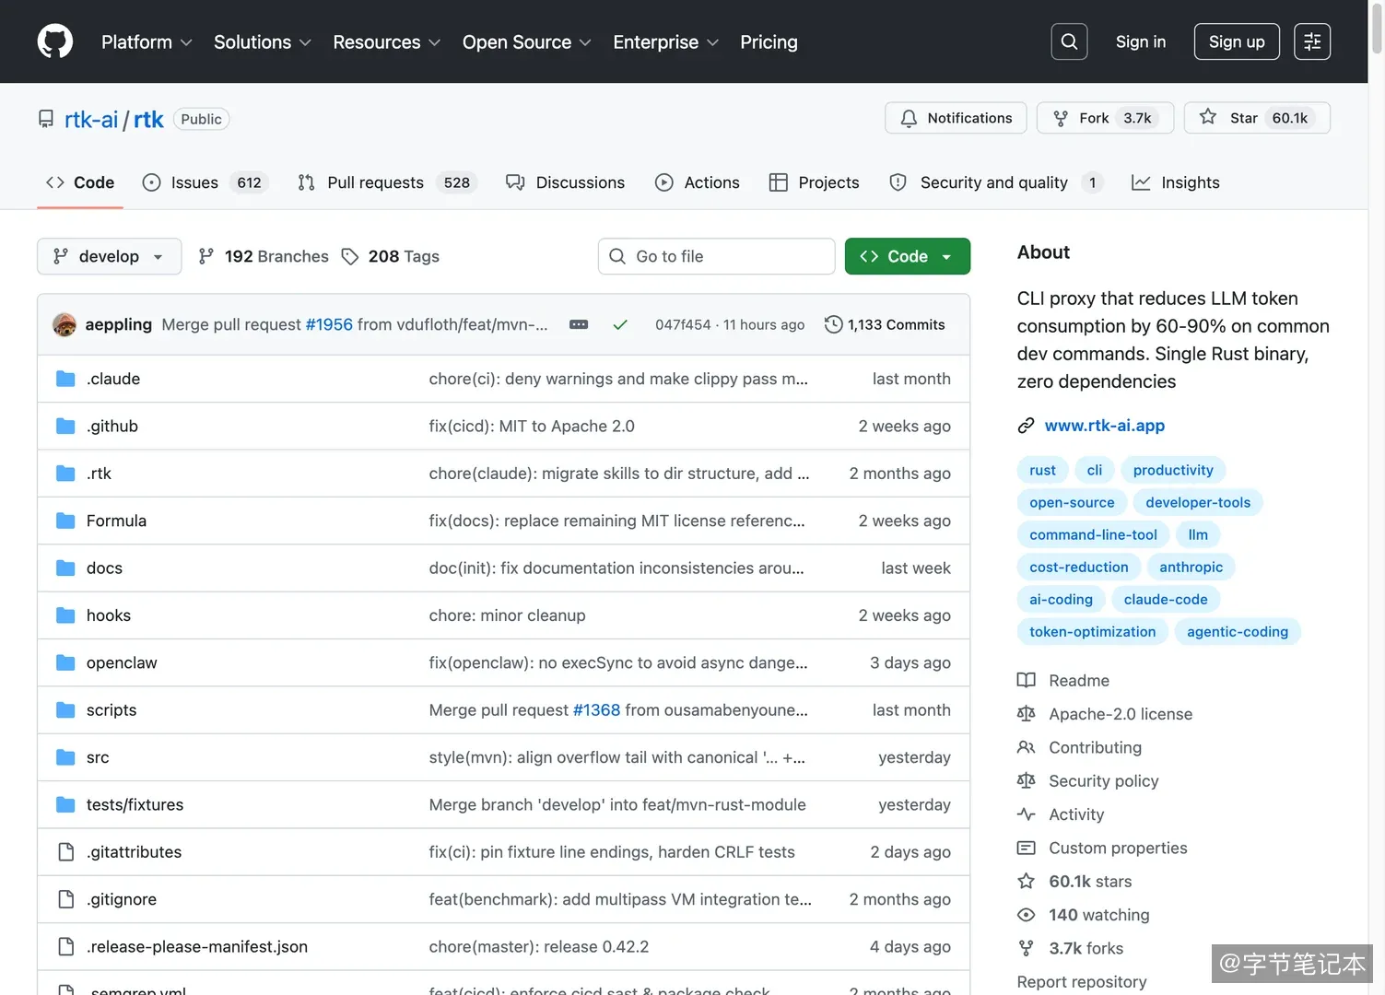Image resolution: width=1385 pixels, height=995 pixels.
Task: Click the Readme book icon
Action: click(x=1026, y=681)
